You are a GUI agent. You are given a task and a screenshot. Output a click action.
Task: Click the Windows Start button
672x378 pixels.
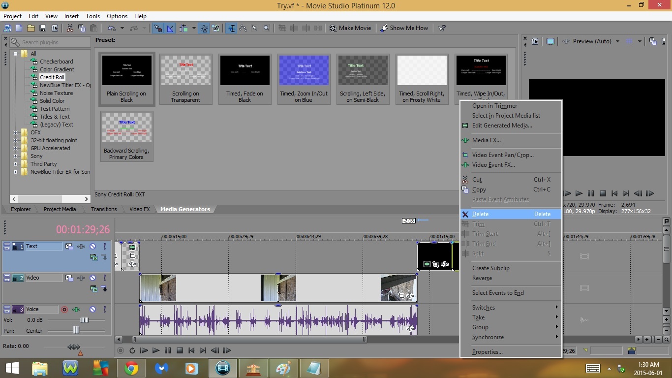pyautogui.click(x=12, y=368)
